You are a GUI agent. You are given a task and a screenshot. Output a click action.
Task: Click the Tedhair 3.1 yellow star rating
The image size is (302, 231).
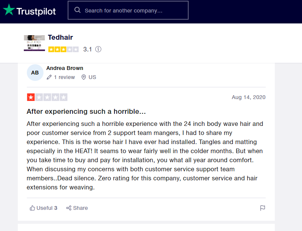[63, 49]
